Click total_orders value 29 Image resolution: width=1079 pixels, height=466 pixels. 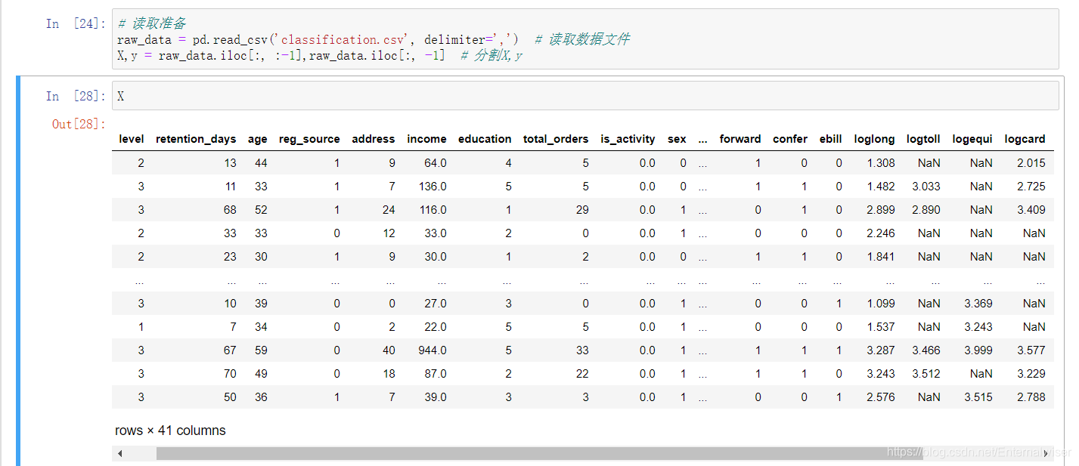582,210
